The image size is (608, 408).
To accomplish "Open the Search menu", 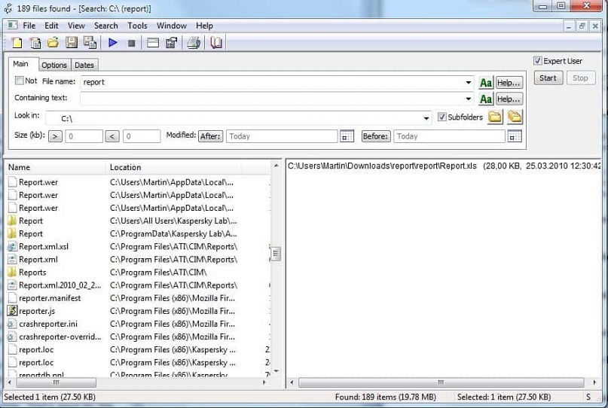I will click(106, 26).
